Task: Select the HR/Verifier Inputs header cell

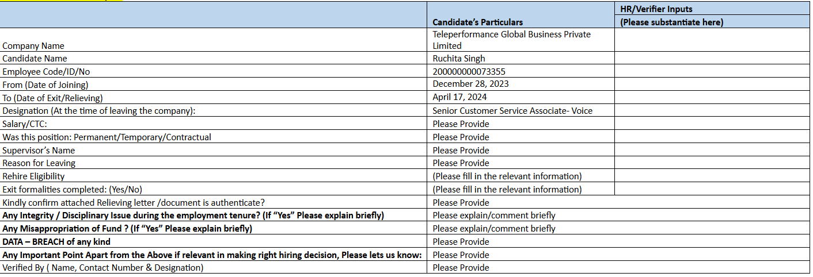Action: pos(712,9)
